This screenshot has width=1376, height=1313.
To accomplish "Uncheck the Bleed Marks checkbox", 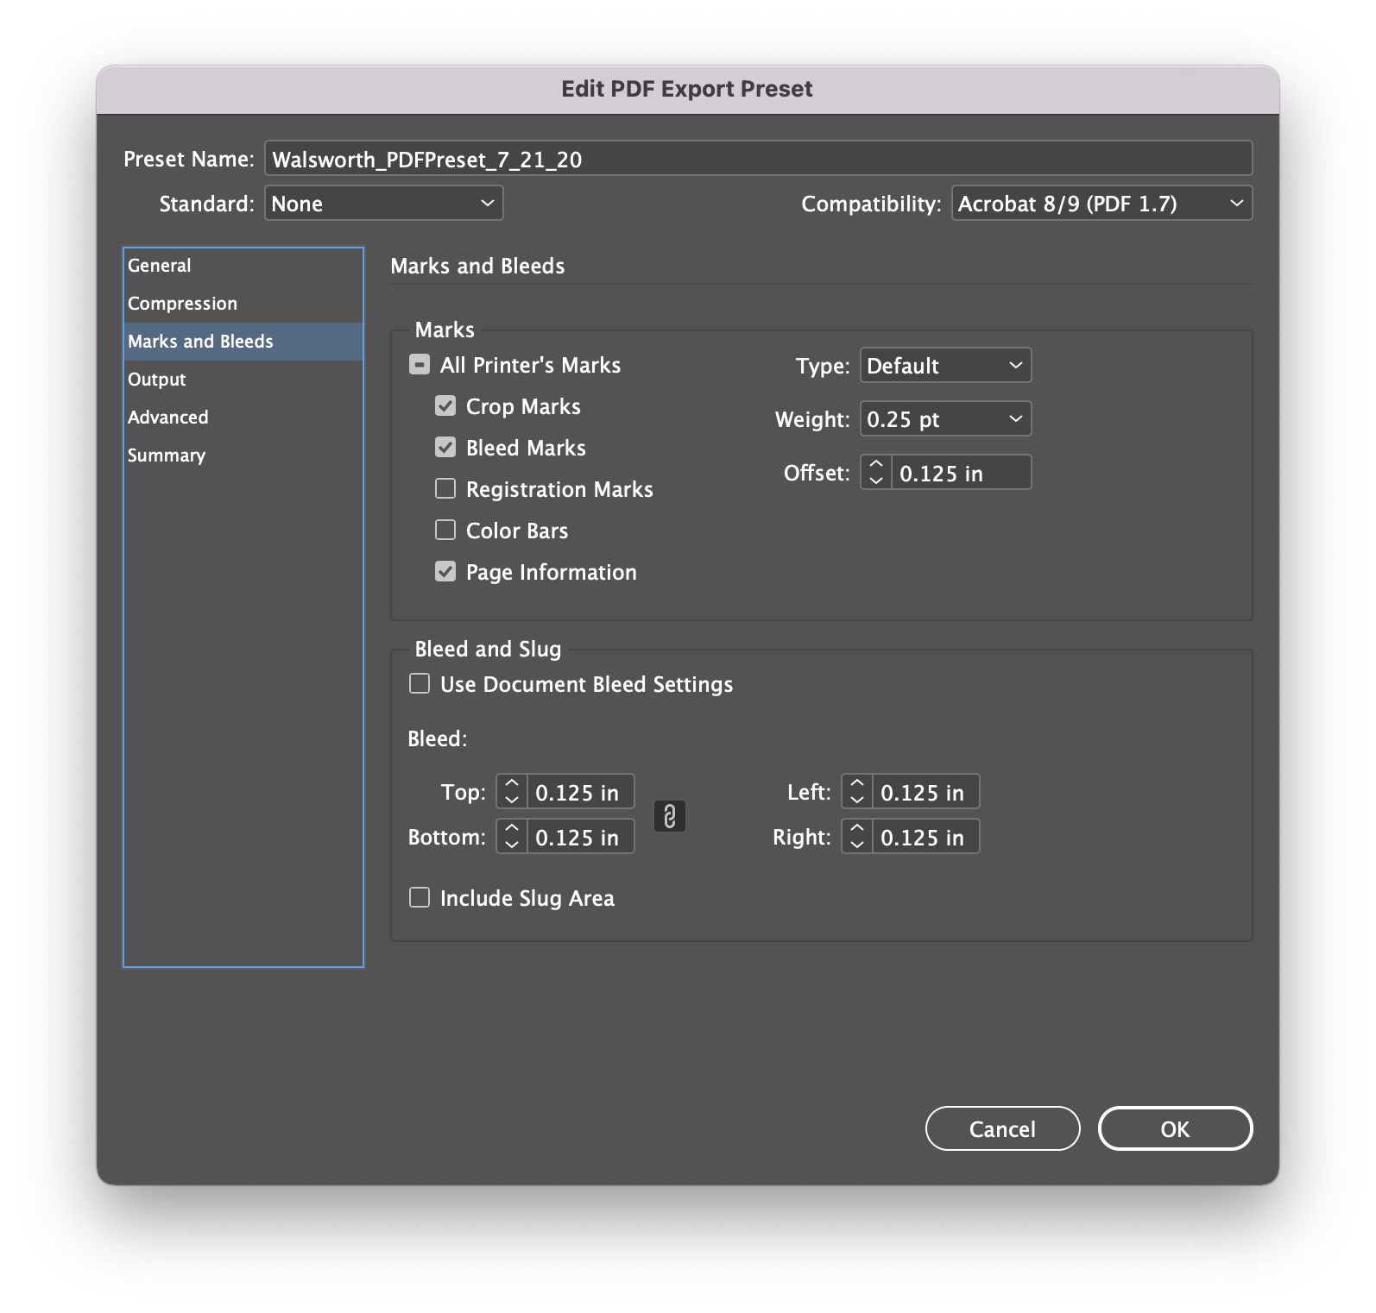I will point(445,448).
